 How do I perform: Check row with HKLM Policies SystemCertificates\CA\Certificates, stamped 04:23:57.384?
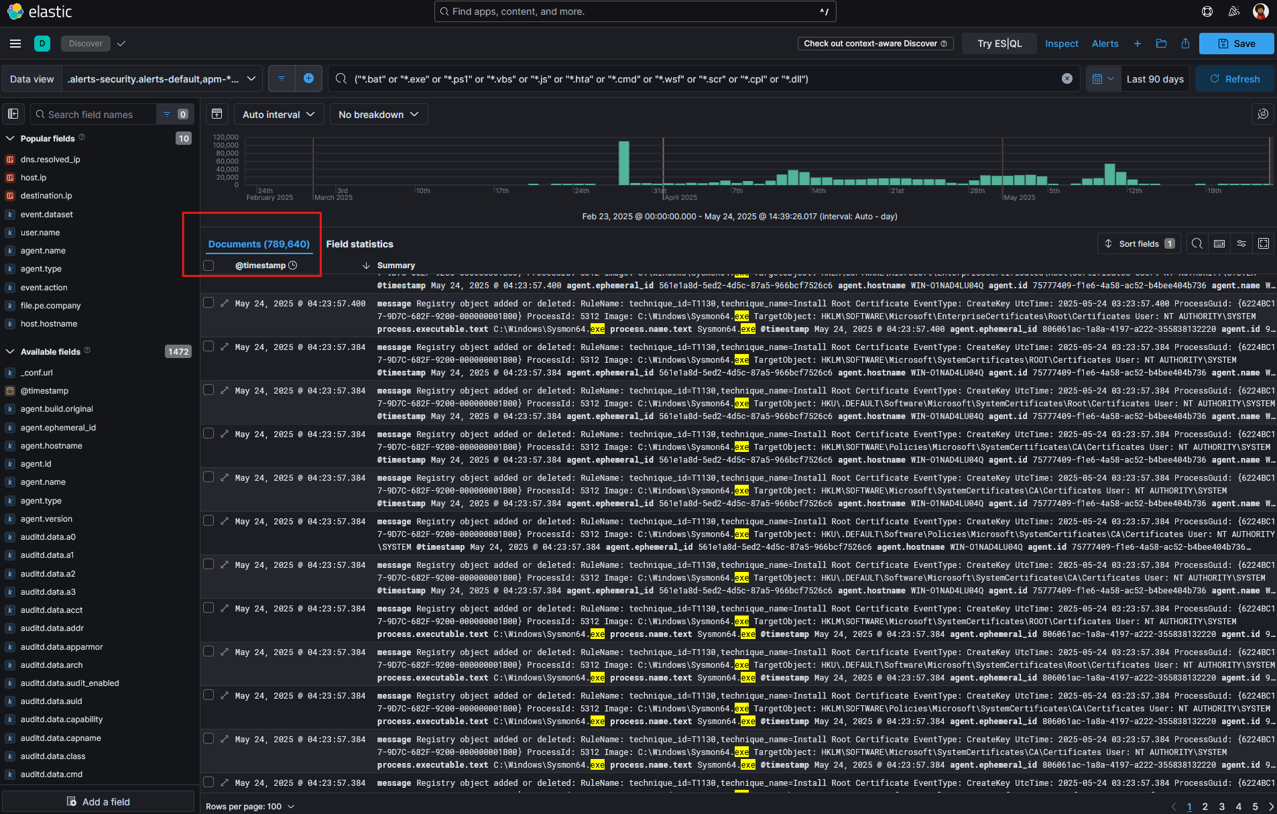pyautogui.click(x=208, y=434)
